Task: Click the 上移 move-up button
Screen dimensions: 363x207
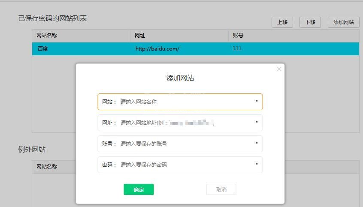Action: [x=282, y=22]
